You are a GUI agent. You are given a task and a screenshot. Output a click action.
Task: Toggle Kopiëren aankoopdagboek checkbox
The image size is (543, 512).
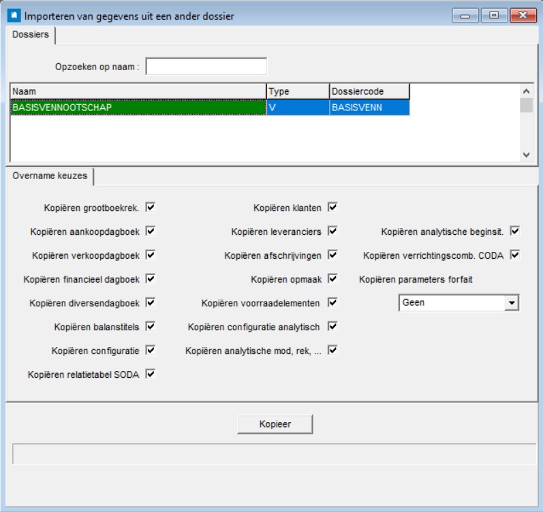pyautogui.click(x=151, y=231)
